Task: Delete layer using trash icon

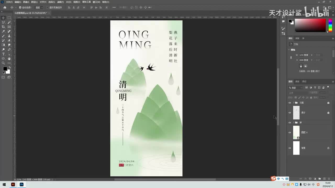Action: 329,179
